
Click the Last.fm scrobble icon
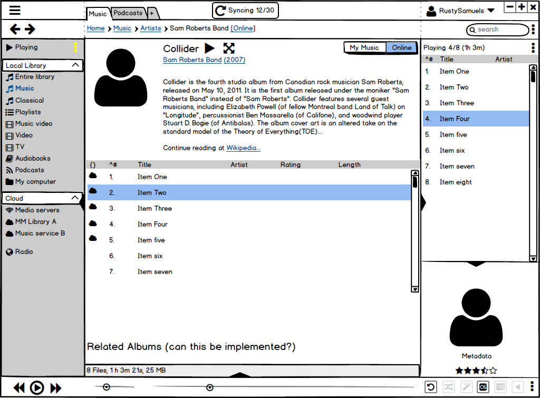[483, 387]
